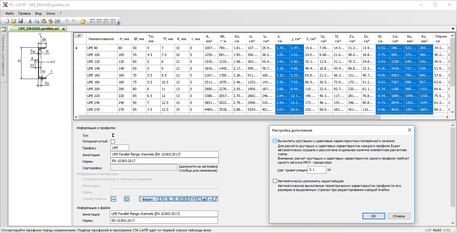Toggle the 'Холодногнутый' checkbox

point(113,141)
